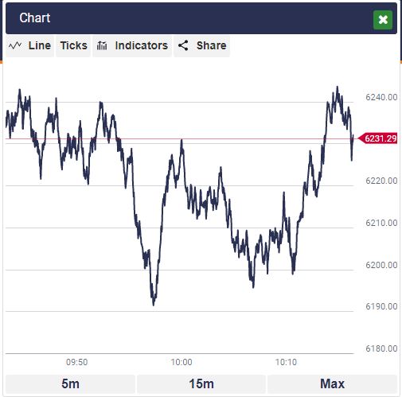
Task: Click the 09:50 time axis label
Action: 76,362
